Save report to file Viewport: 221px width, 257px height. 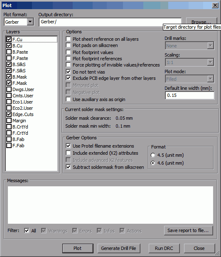point(189,230)
